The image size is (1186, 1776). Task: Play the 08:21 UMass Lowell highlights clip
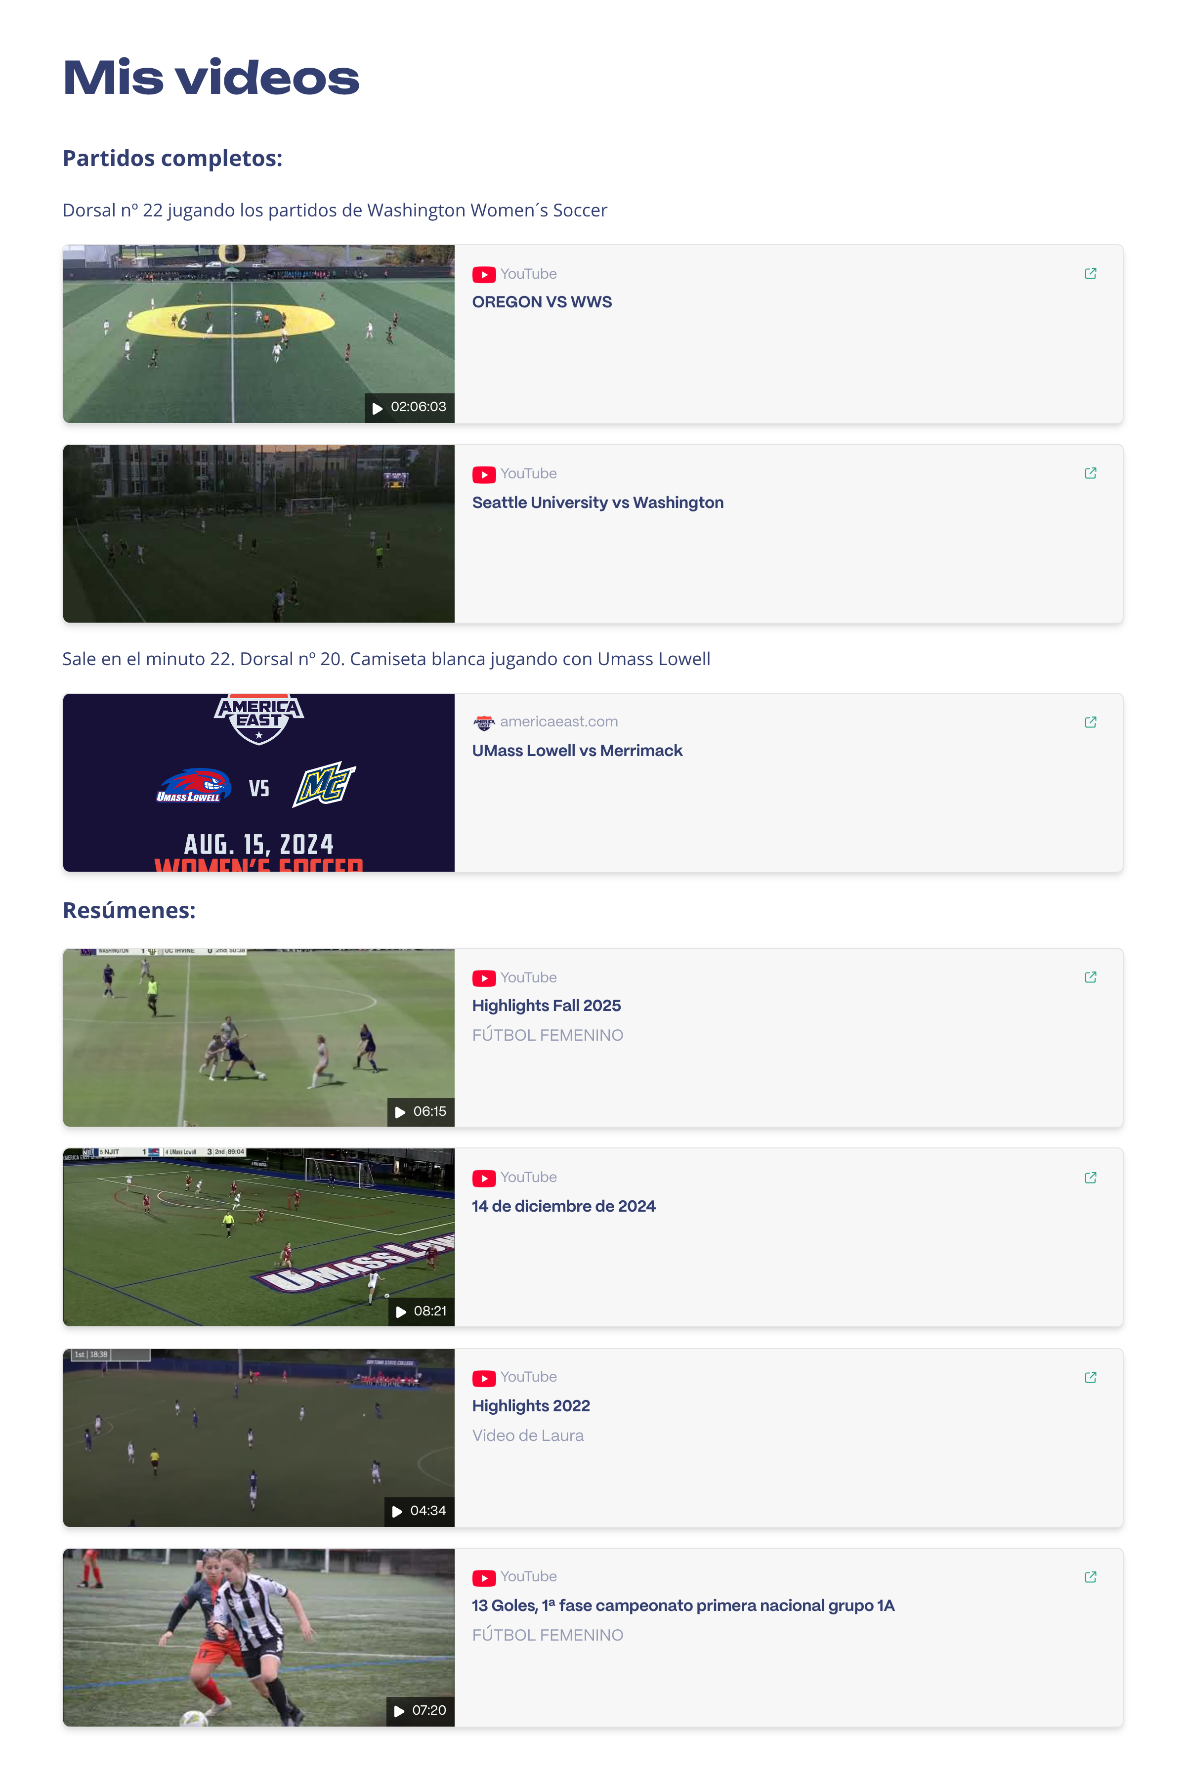click(x=258, y=1237)
